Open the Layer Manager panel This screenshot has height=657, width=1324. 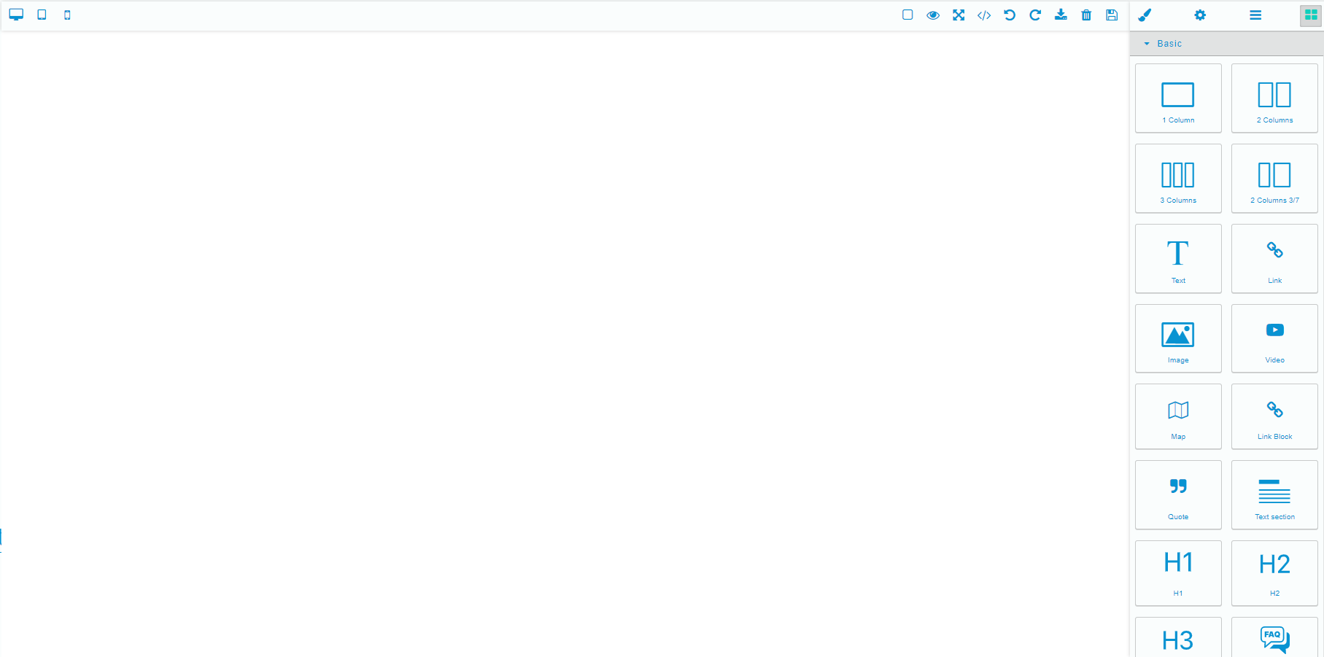[x=1255, y=15]
